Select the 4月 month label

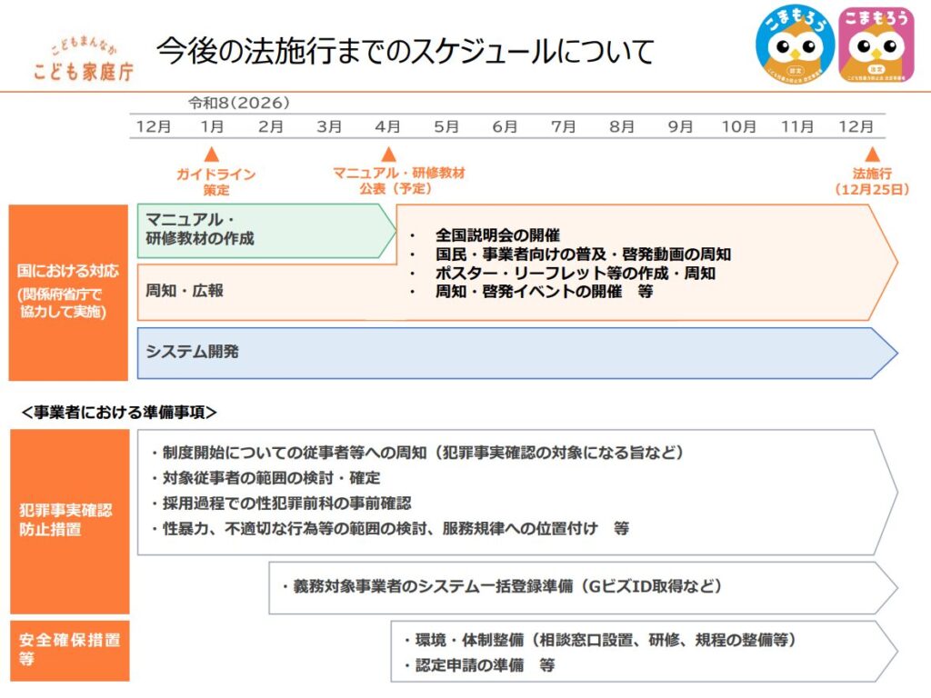pos(388,126)
